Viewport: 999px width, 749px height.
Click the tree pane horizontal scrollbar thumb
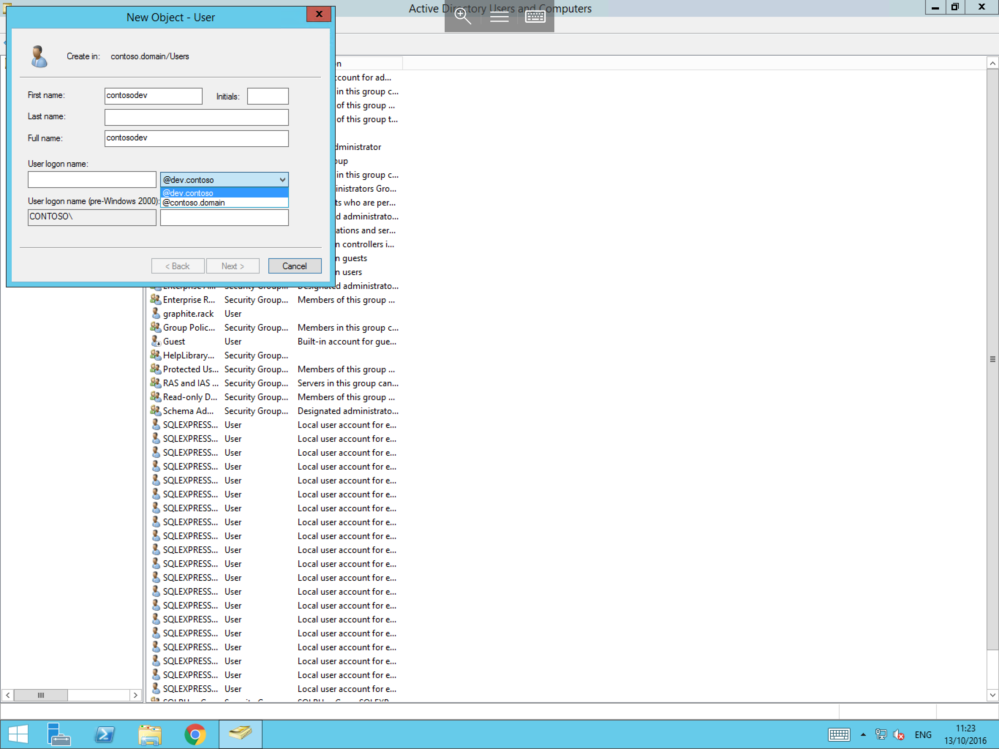[41, 695]
